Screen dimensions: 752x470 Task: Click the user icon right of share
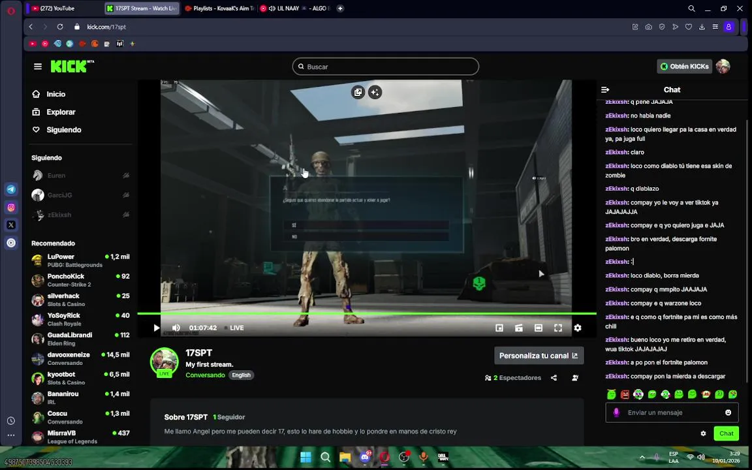[575, 378]
